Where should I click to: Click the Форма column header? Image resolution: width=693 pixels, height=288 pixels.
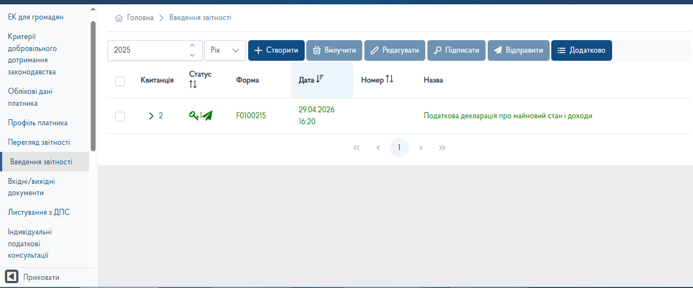click(247, 80)
